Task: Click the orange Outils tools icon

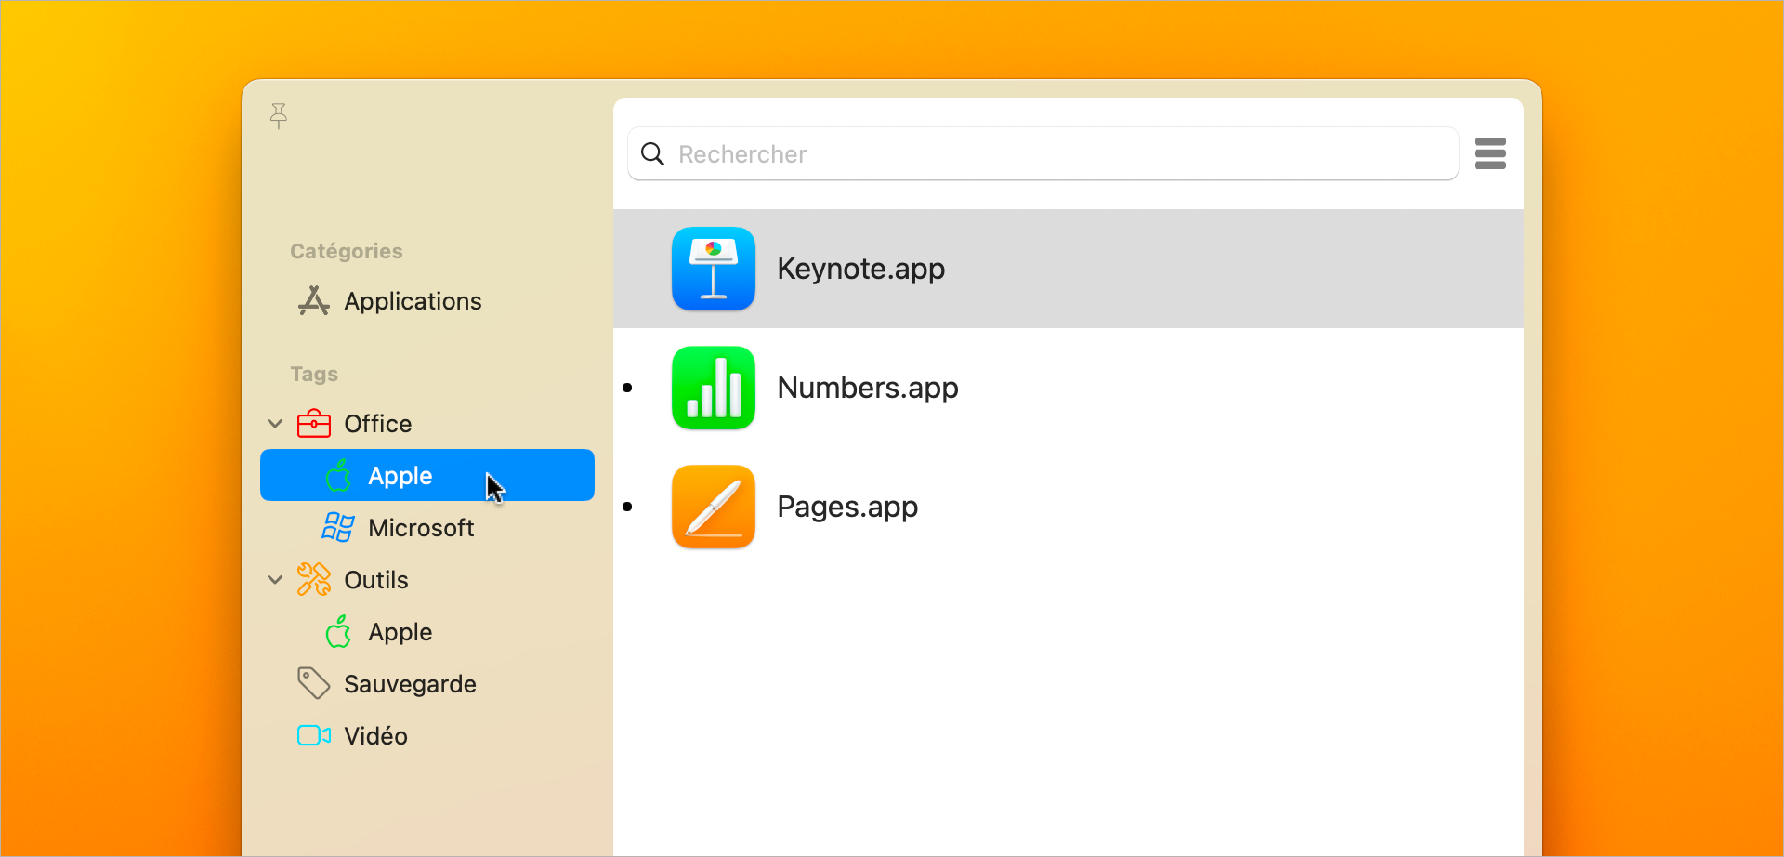Action: pos(314,580)
